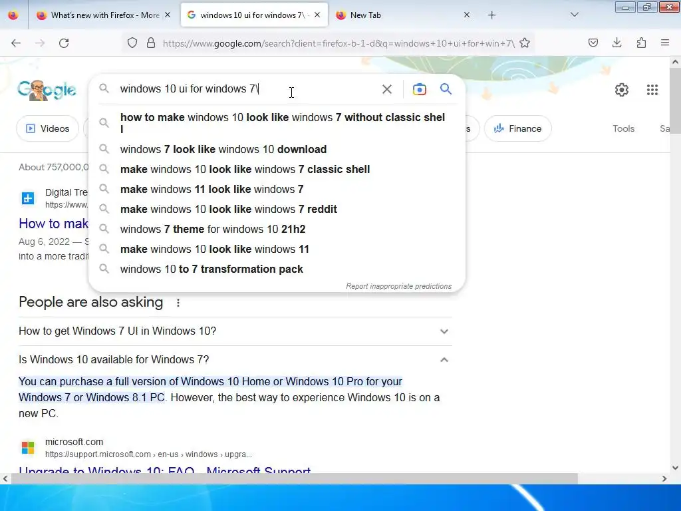Open the search Tools option

click(623, 128)
